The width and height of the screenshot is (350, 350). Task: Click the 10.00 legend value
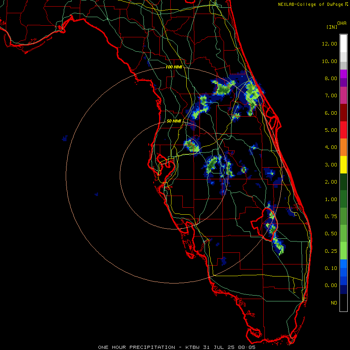pos(329,61)
